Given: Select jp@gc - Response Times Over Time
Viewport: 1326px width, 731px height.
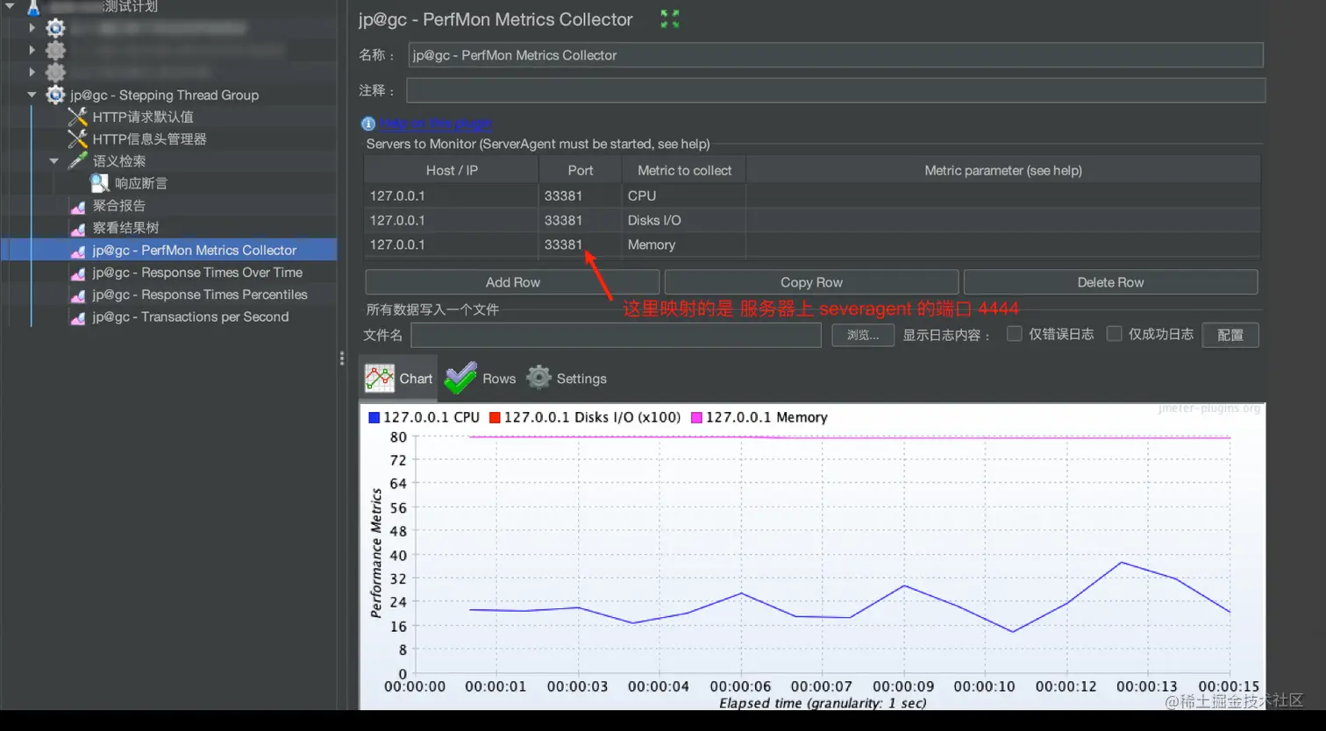Looking at the screenshot, I should [197, 273].
